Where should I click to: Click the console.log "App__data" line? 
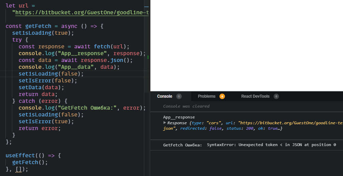69,67
